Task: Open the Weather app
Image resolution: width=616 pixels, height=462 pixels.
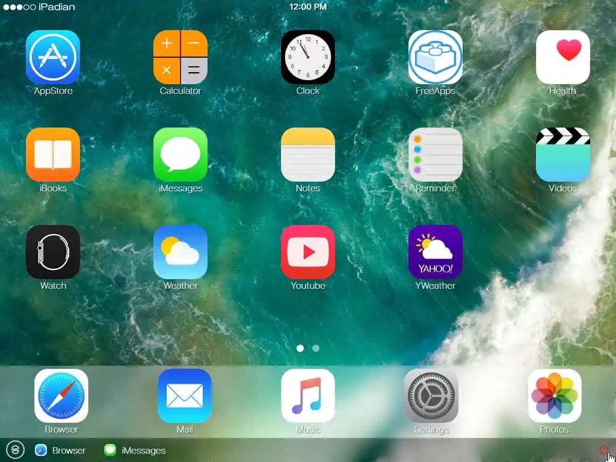Action: (x=180, y=252)
